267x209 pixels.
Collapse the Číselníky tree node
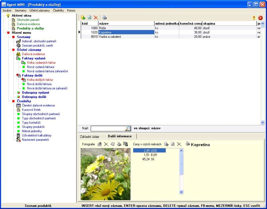(13, 101)
